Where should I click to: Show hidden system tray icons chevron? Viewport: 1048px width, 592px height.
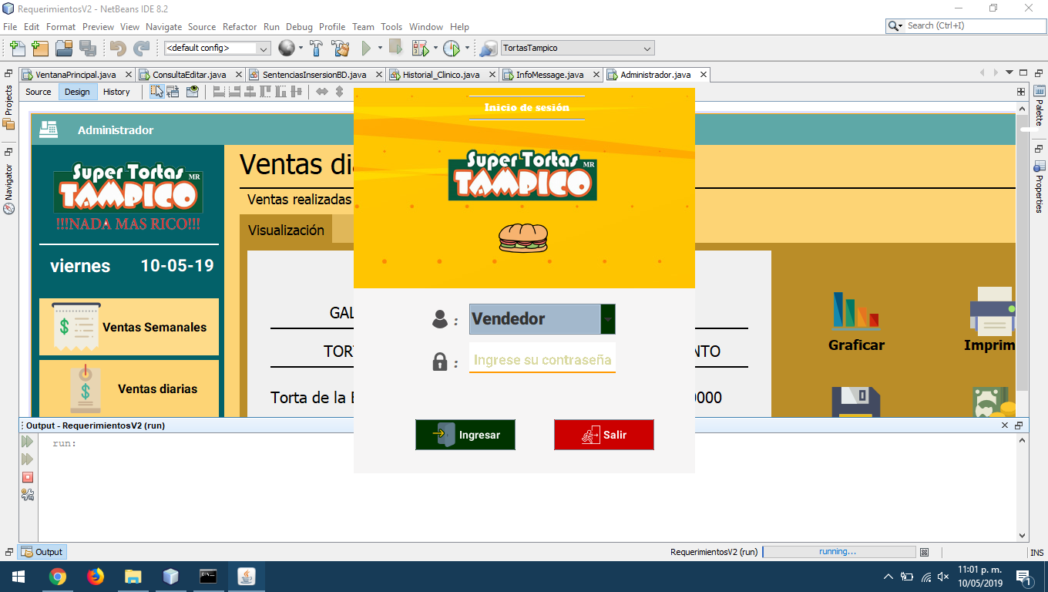[x=888, y=577]
